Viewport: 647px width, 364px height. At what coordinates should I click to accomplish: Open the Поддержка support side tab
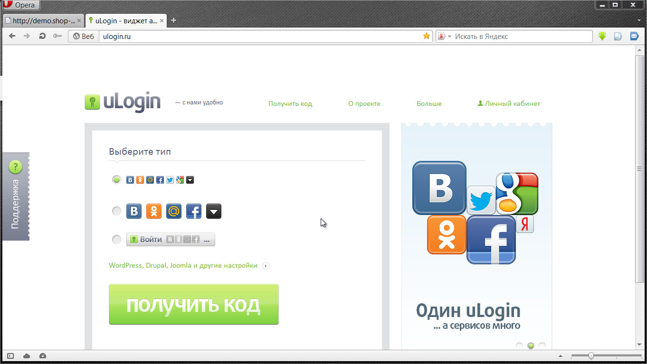(x=16, y=196)
